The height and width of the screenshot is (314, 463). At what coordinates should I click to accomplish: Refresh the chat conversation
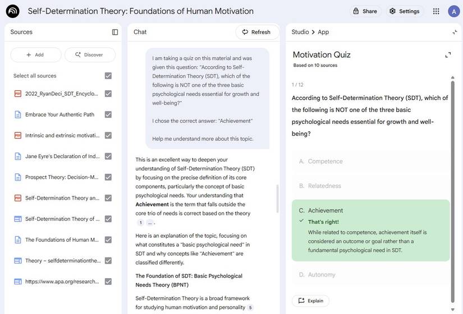[256, 32]
